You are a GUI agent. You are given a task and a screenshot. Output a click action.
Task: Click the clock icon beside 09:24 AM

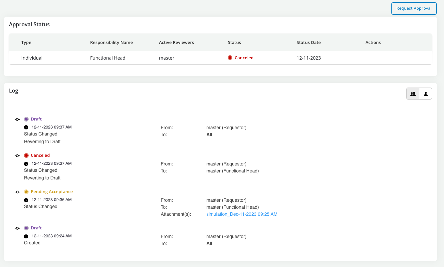coord(26,236)
